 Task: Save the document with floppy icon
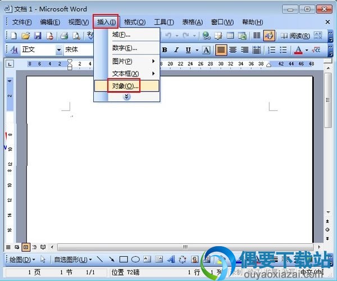(38, 36)
